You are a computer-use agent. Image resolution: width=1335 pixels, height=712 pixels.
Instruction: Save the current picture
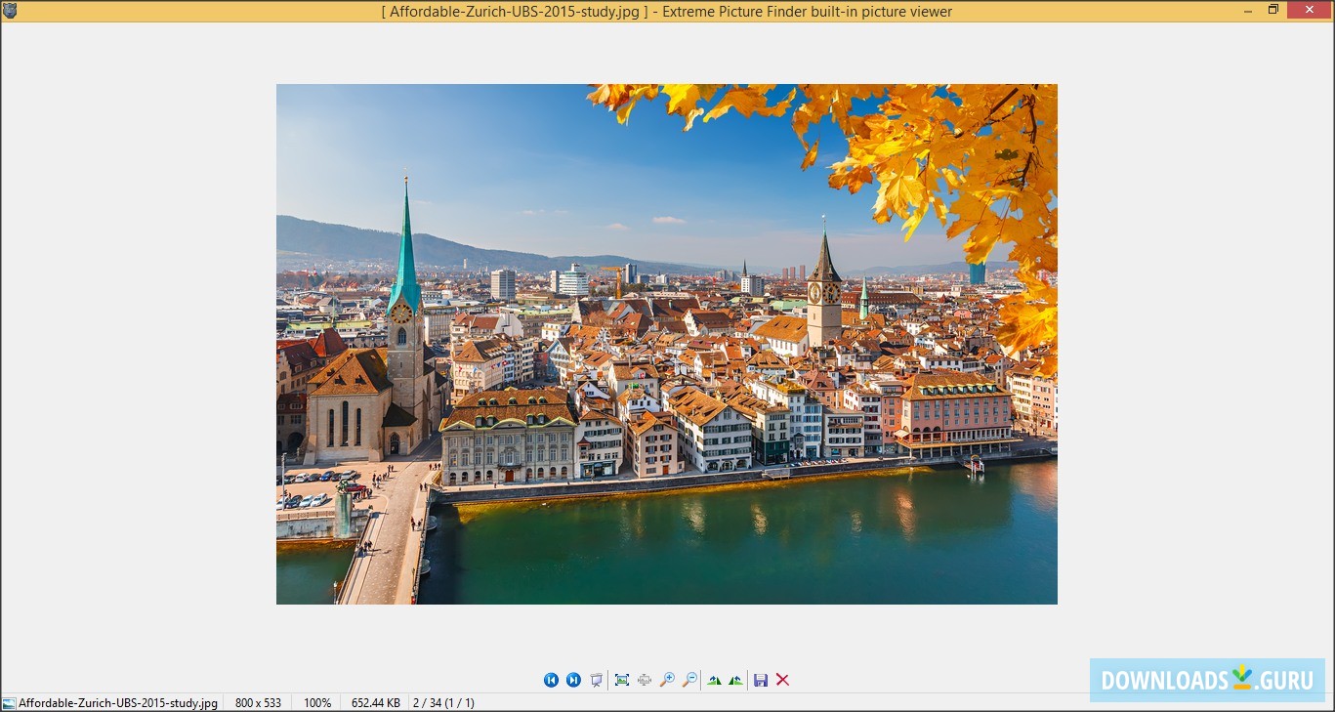[x=761, y=679]
